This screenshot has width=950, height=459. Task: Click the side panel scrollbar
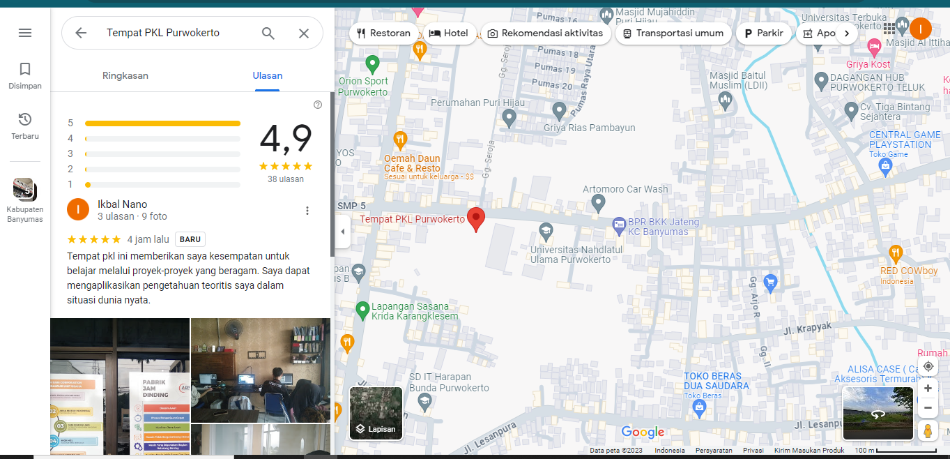click(332, 174)
